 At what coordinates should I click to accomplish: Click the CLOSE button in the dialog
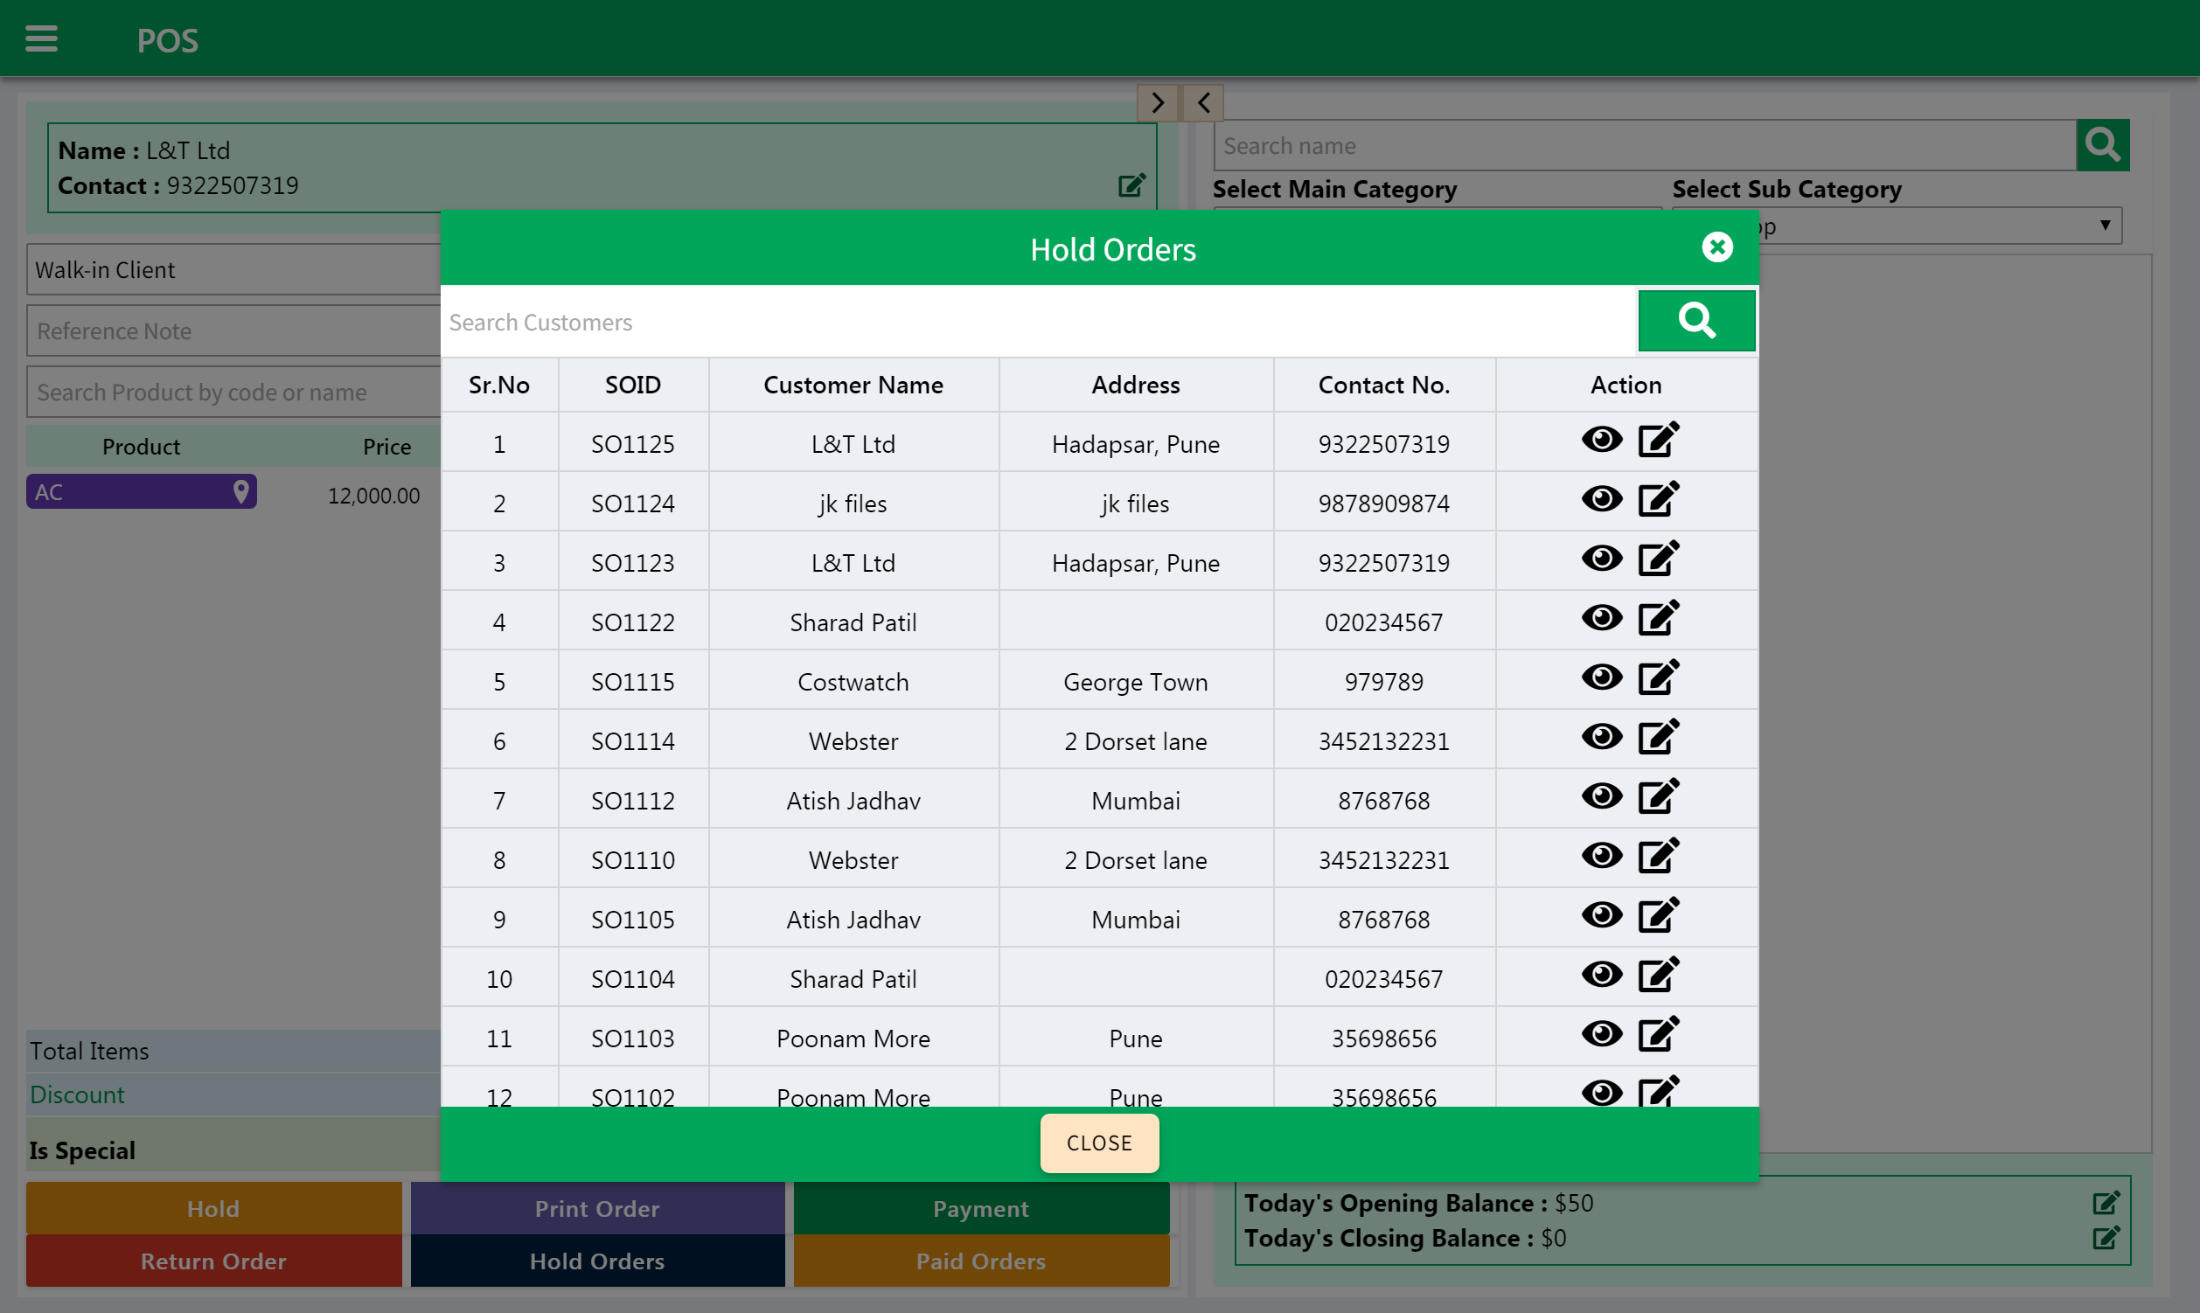pos(1099,1143)
